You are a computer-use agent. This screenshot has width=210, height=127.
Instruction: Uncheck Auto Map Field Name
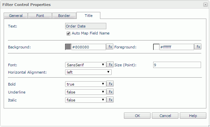pyautogui.click(x=68, y=33)
